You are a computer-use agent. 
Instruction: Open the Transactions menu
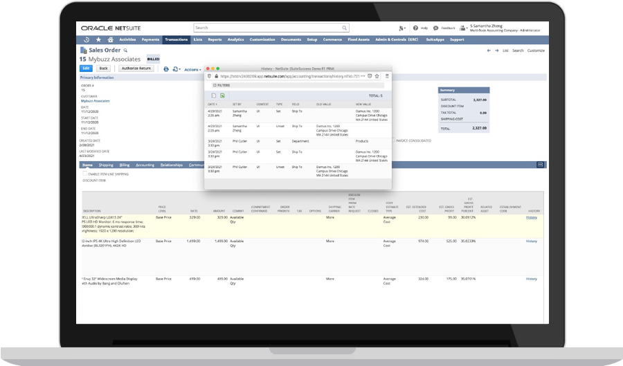click(x=177, y=39)
